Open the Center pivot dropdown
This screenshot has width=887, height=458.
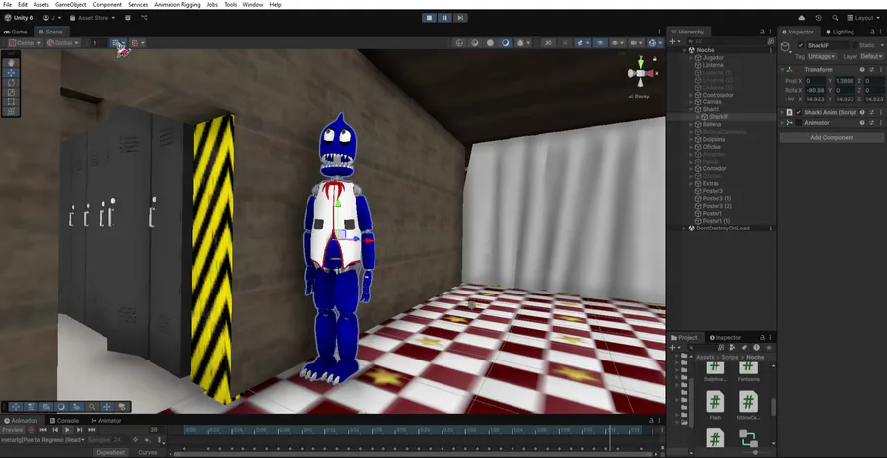click(x=25, y=43)
